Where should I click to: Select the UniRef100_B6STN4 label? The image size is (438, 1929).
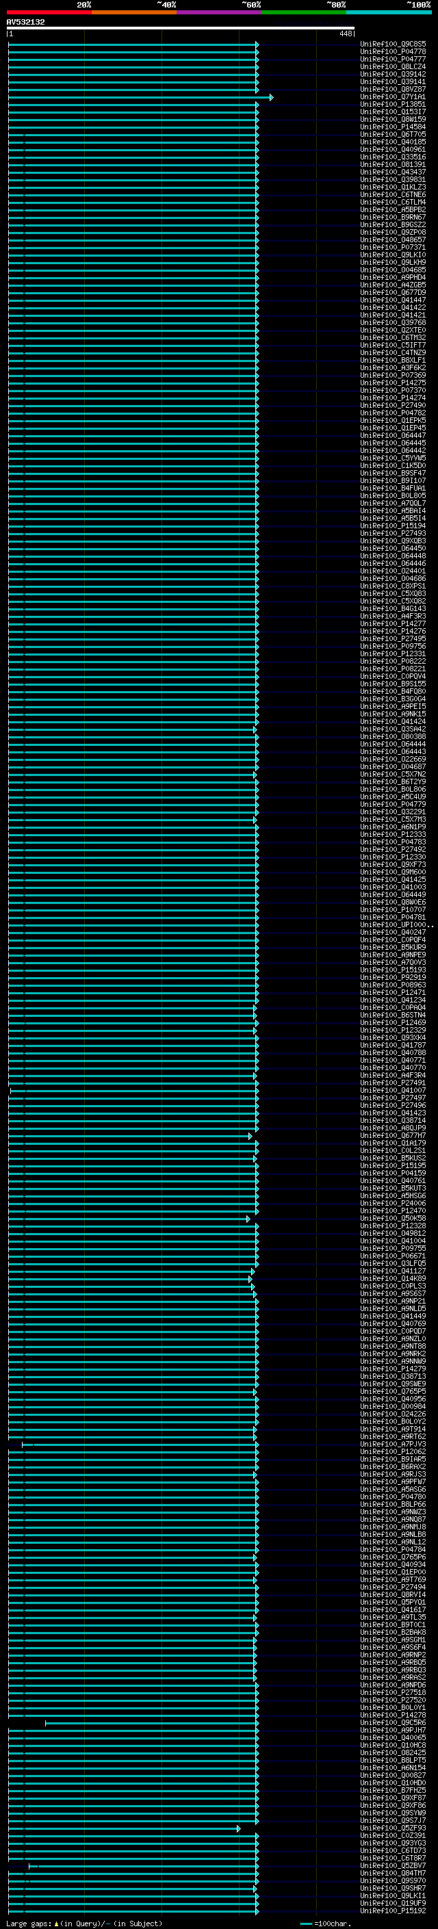(x=393, y=1015)
